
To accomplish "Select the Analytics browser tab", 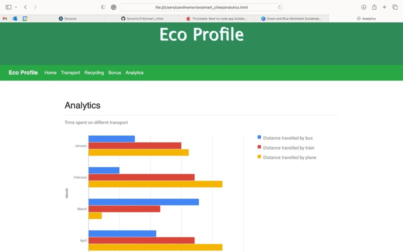I will point(366,18).
